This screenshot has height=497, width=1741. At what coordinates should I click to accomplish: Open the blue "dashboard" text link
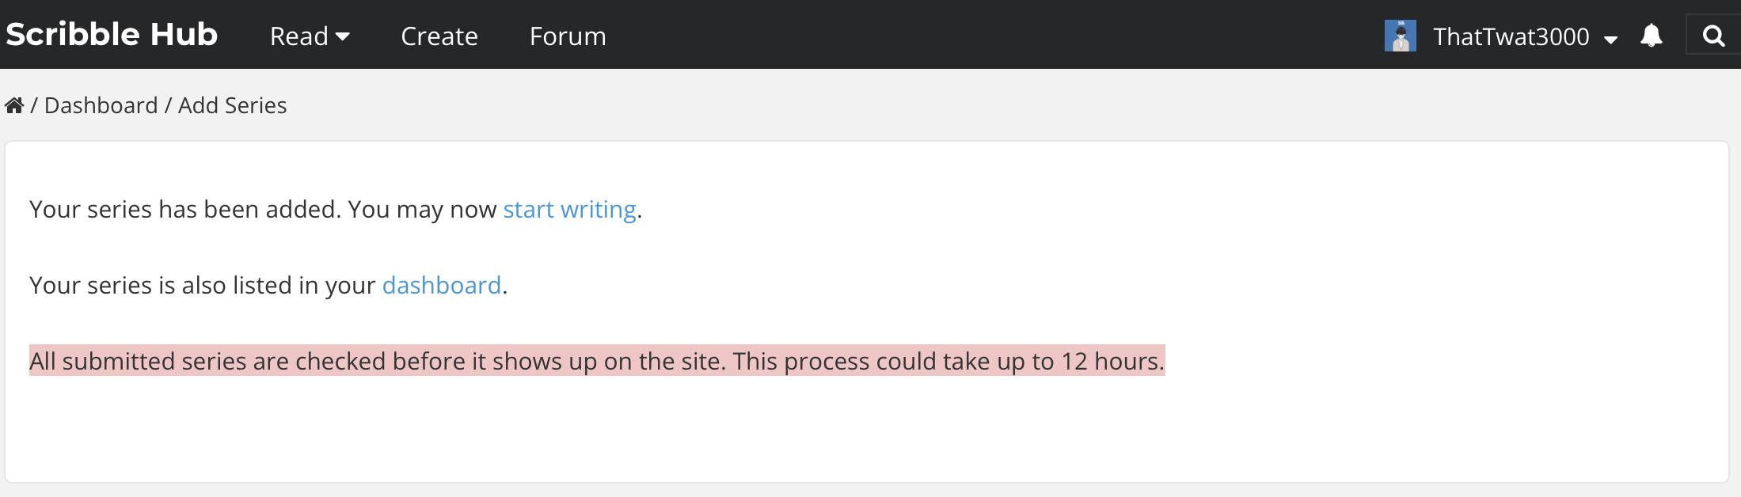pos(442,285)
